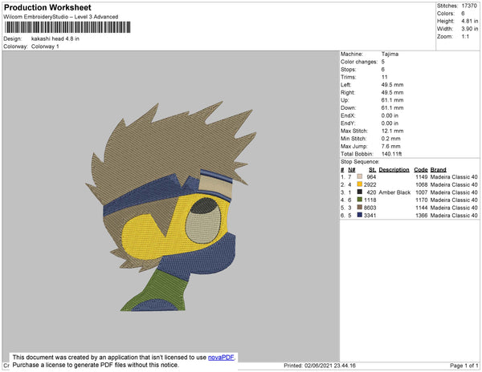Click the Max Jump value 7.6 mm
Screen dimensions: 482x372
pos(390,146)
